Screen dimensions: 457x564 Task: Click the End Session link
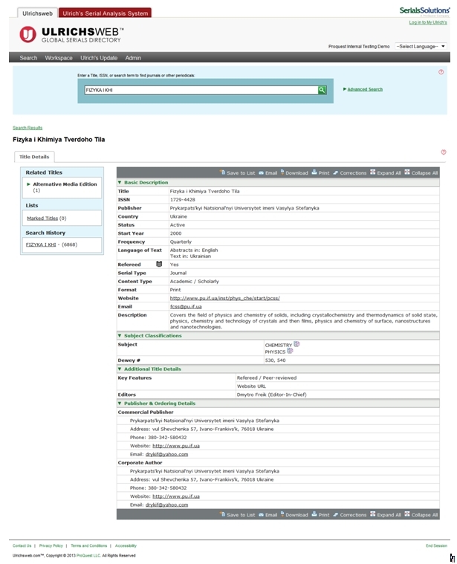tap(436, 545)
